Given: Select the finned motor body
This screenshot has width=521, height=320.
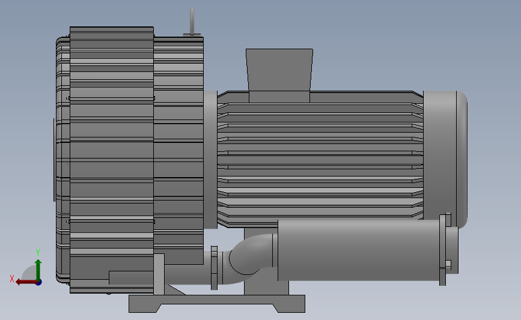Looking at the screenshot, I should 320,159.
